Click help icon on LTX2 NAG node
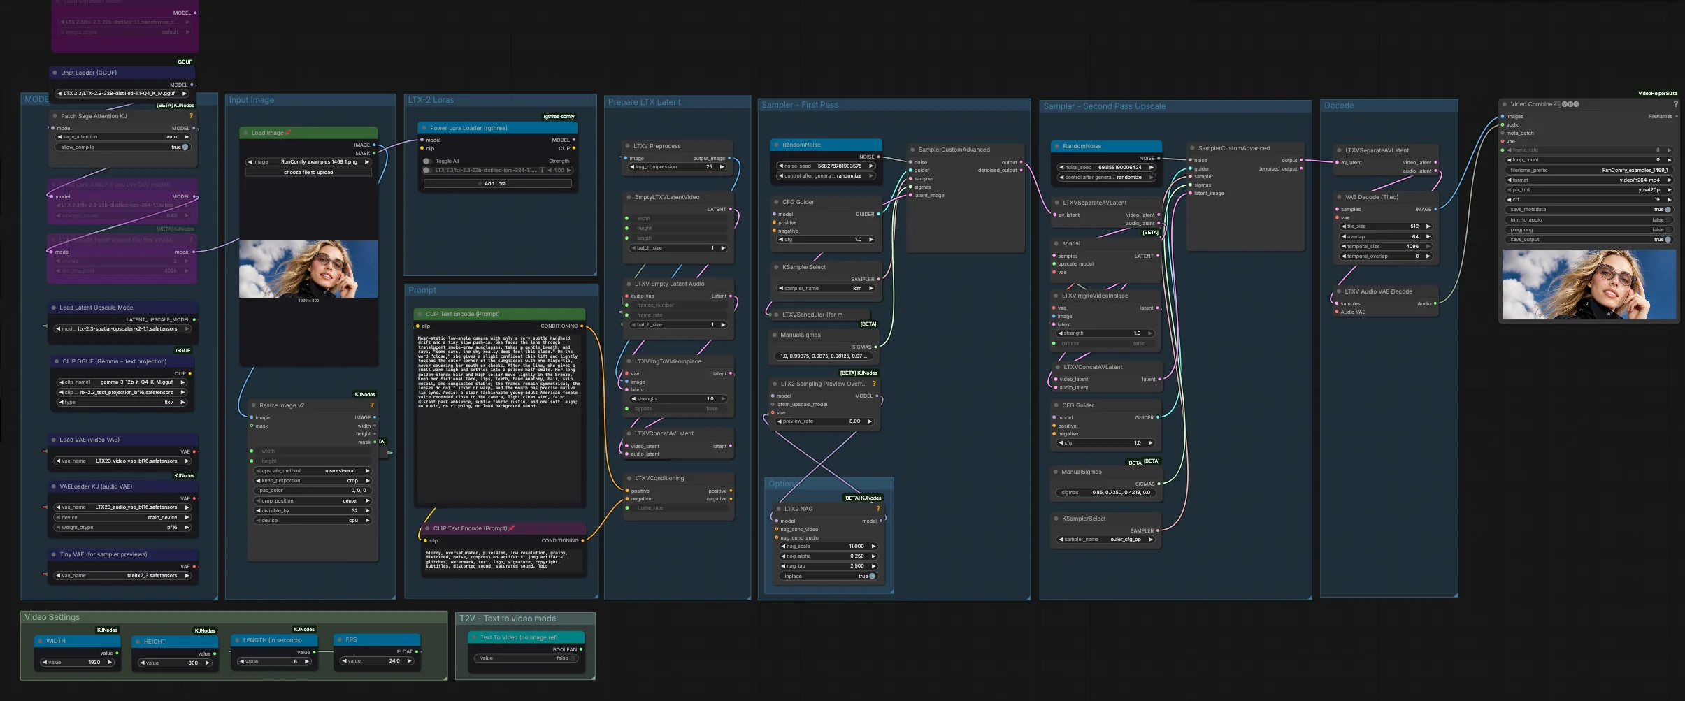 pyautogui.click(x=878, y=509)
